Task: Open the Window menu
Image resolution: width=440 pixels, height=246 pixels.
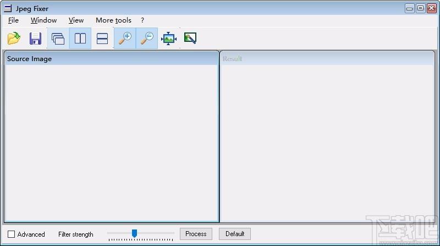Action: [43, 20]
